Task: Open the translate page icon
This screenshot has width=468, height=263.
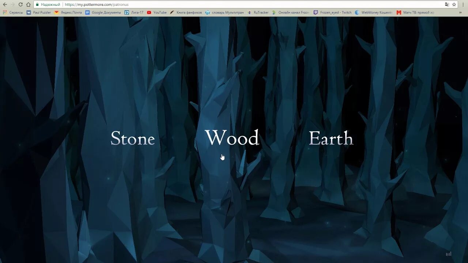Action: [447, 4]
